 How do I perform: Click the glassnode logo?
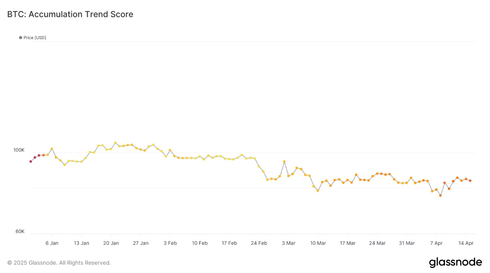click(455, 262)
